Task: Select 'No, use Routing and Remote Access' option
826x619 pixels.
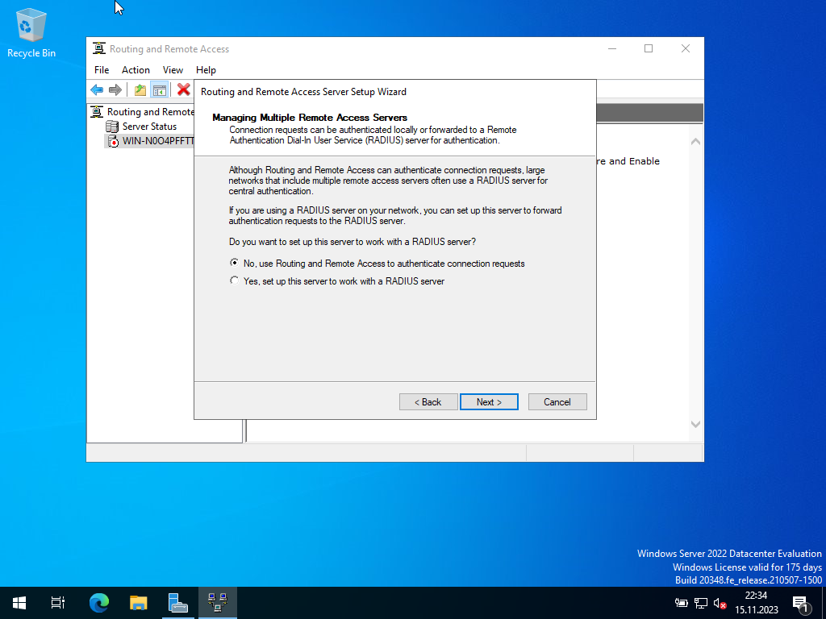Action: [235, 264]
